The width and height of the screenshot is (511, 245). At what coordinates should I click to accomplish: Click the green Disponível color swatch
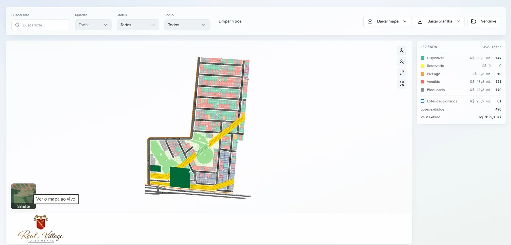point(422,58)
